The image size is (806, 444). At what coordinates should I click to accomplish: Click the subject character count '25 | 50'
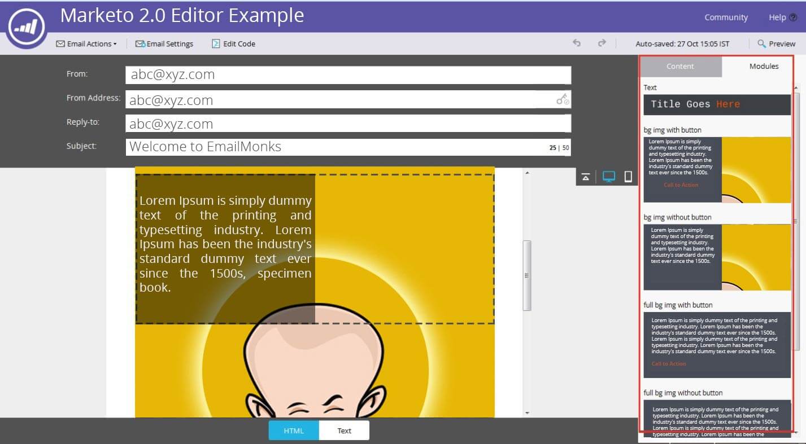tap(559, 148)
